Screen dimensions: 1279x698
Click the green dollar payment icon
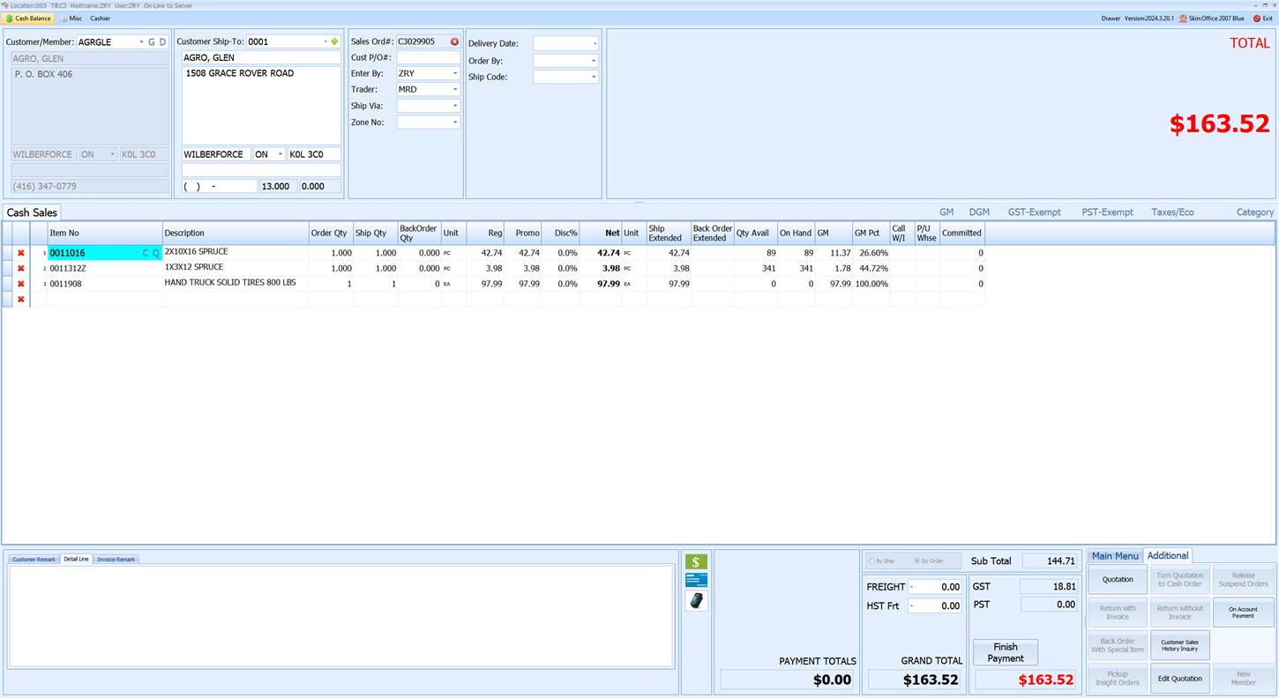[x=696, y=561]
